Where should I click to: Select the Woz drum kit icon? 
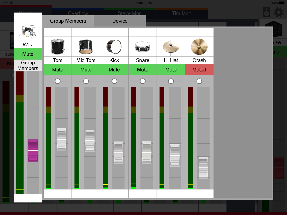28,31
